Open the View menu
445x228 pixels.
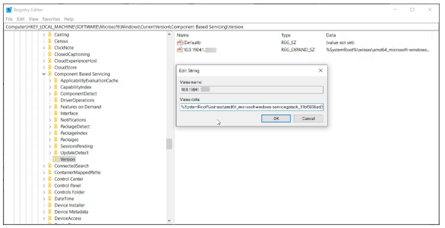tap(33, 19)
